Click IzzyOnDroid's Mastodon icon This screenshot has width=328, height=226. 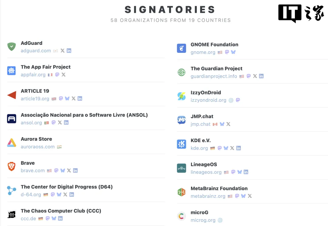pyautogui.click(x=238, y=100)
